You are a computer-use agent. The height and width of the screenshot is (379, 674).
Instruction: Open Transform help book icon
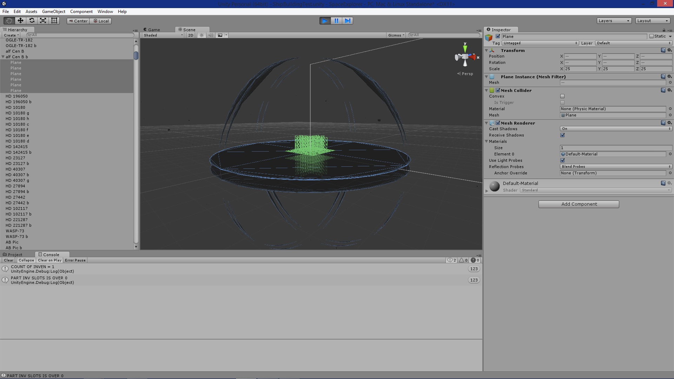663,50
